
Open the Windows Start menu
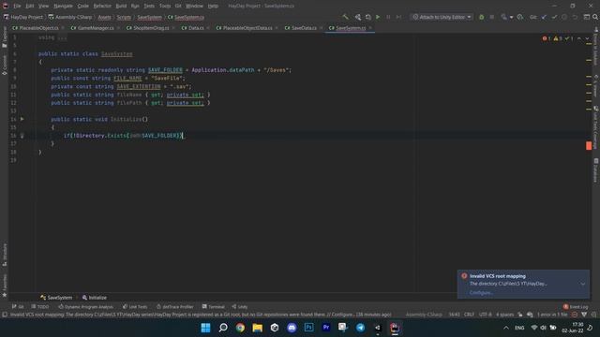coord(205,328)
